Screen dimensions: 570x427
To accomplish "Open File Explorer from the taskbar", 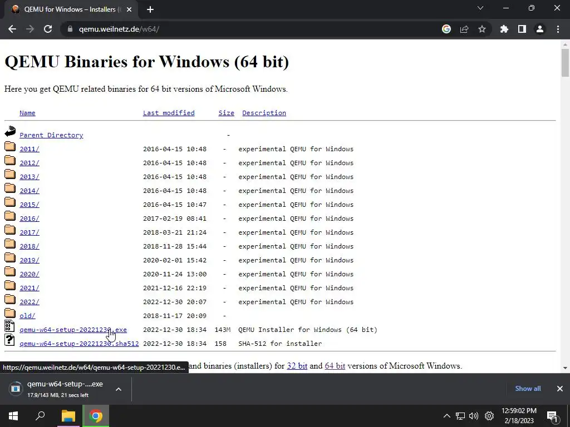I will [x=68, y=416].
